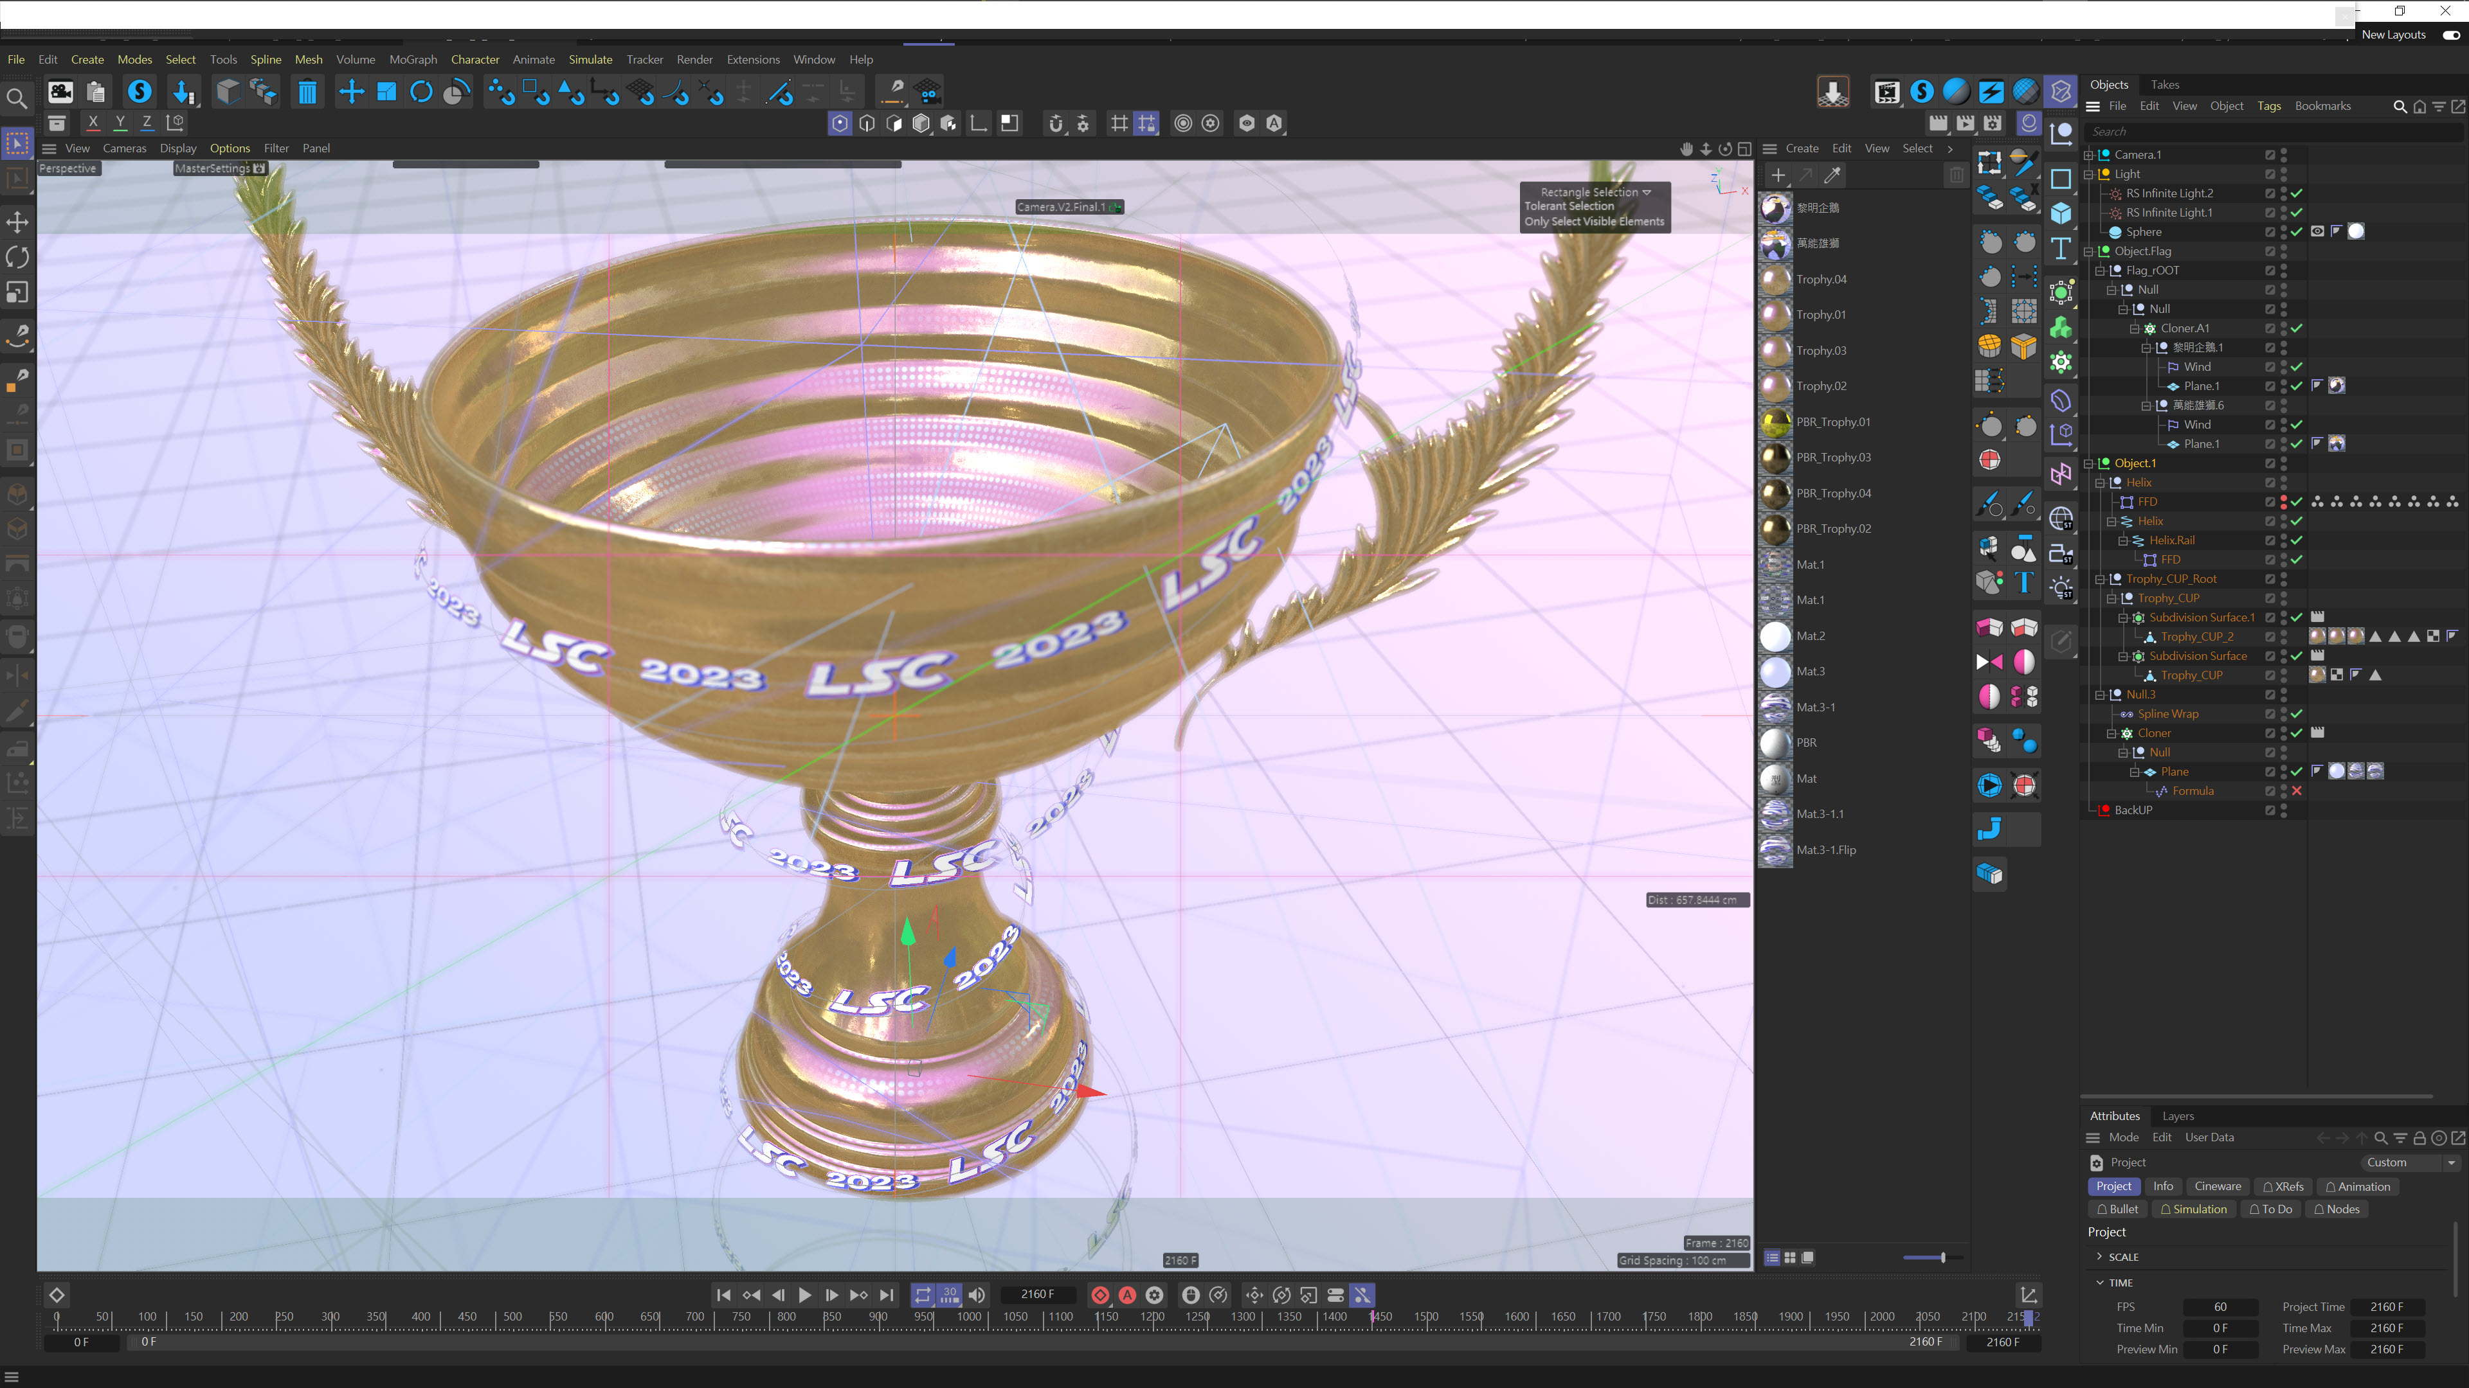Click the Scale tool icon
The width and height of the screenshot is (2469, 1388).
coord(386,92)
